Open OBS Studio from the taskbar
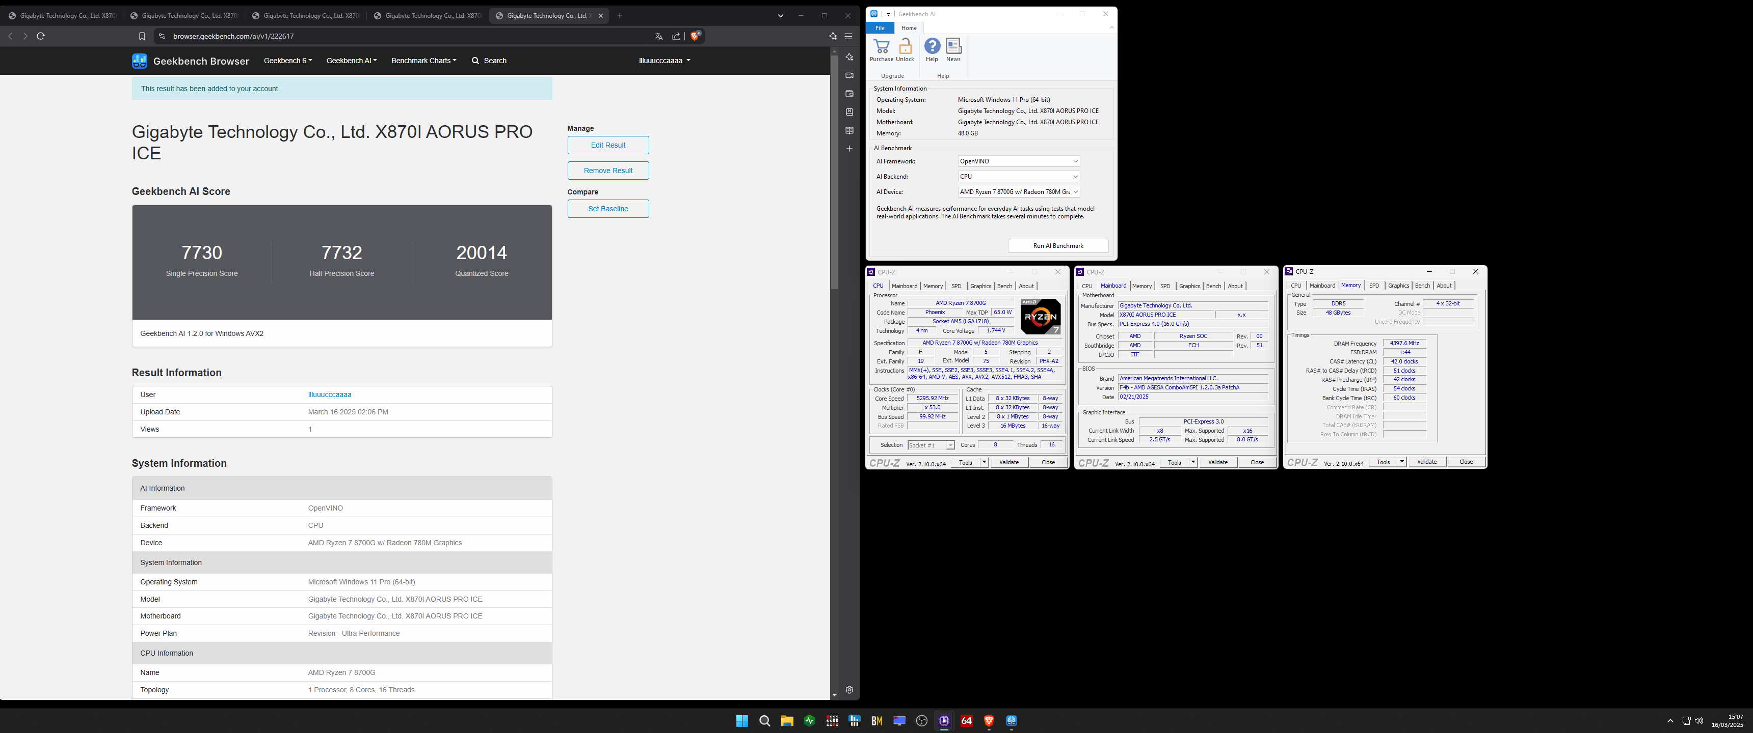This screenshot has width=1753, height=733. (x=921, y=721)
